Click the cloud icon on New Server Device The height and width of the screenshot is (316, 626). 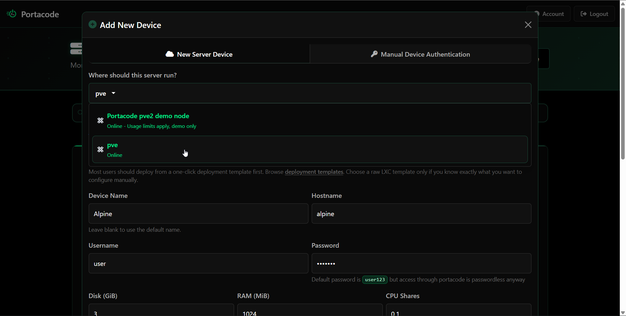[170, 54]
